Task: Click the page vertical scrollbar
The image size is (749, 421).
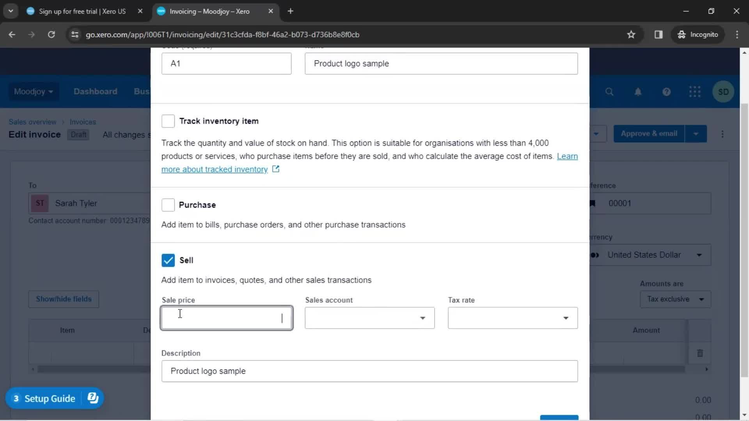Action: [744, 240]
